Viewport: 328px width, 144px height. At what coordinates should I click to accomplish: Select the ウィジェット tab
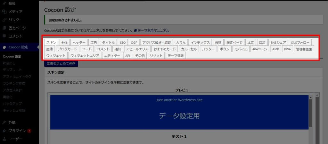click(56, 56)
